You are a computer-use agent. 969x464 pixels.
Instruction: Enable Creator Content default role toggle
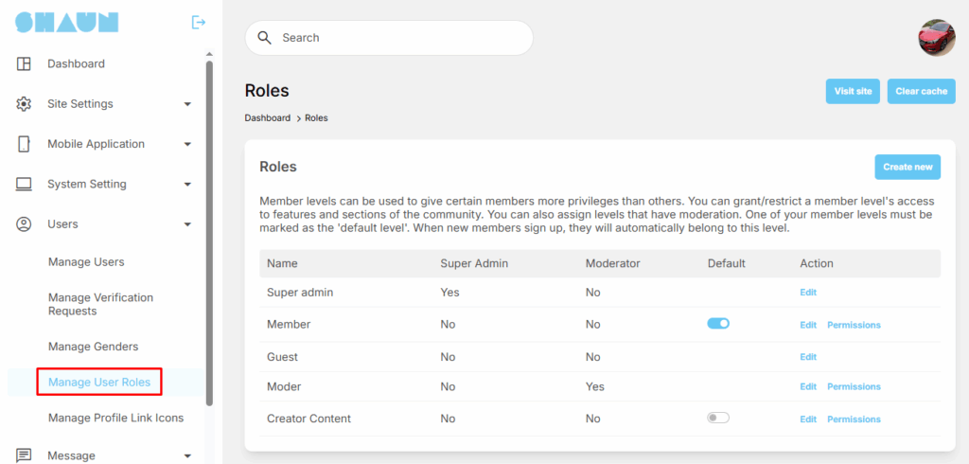pos(718,418)
